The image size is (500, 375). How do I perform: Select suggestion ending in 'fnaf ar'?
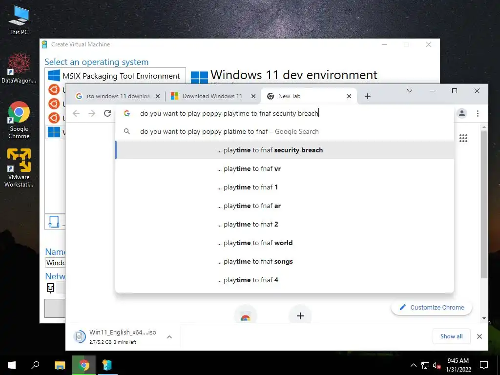point(285,206)
